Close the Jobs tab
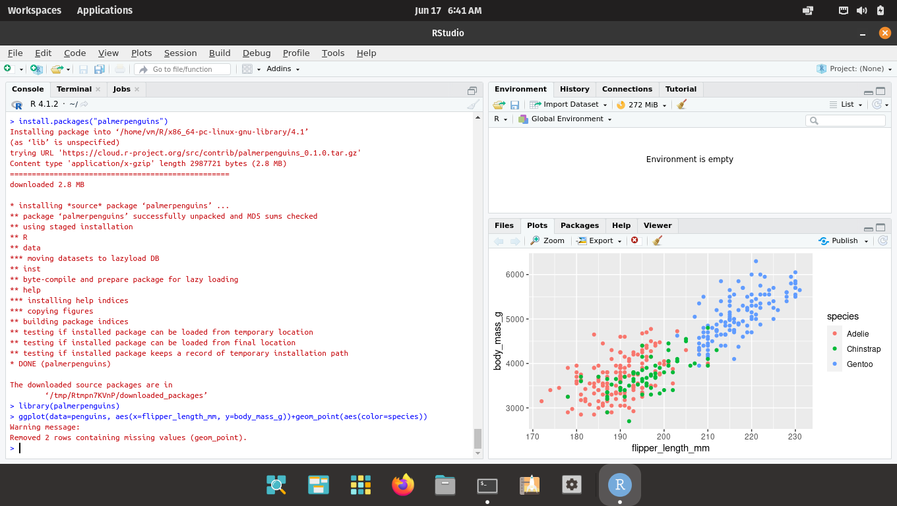This screenshot has width=897, height=506. pos(137,89)
